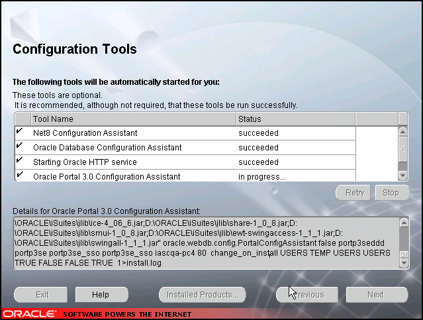Image resolution: width=423 pixels, height=320 pixels.
Task: Select Net8 Configuration Assistant row
Action: [185, 133]
